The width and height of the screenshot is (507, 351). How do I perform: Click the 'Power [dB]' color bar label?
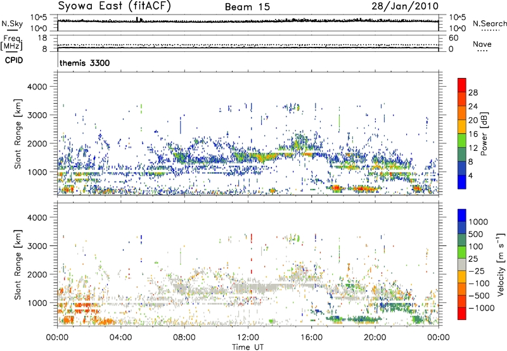484,134
